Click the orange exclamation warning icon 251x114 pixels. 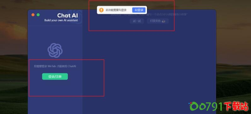(101, 10)
